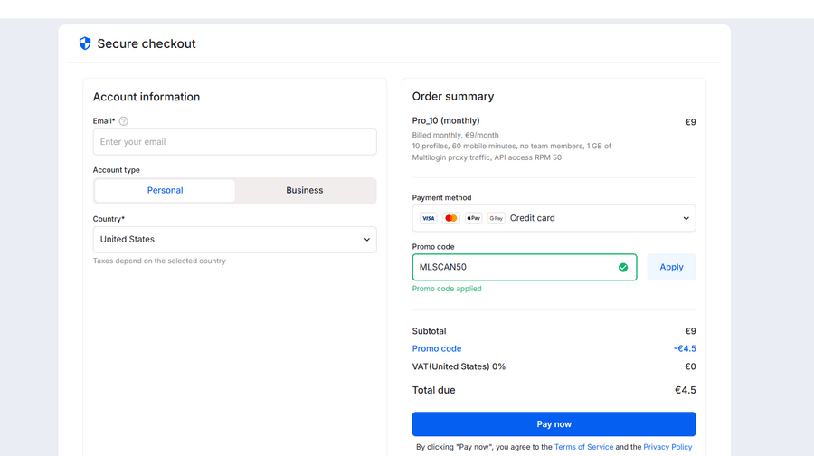
Task: Click the Visa card icon
Action: [x=429, y=218]
